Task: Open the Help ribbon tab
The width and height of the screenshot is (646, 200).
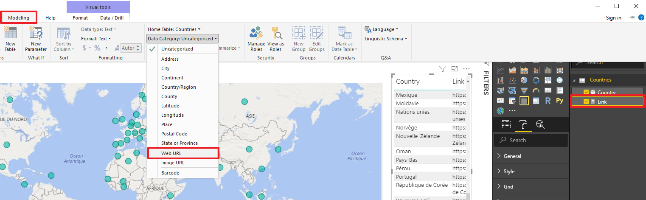Action: pos(51,18)
